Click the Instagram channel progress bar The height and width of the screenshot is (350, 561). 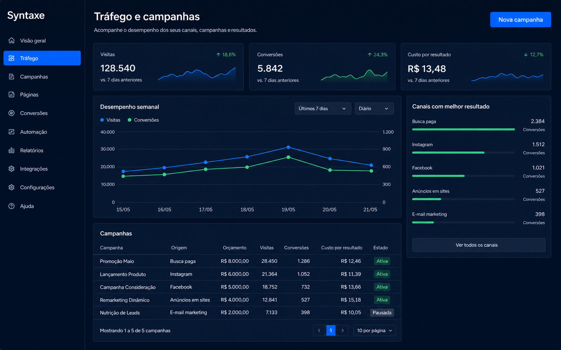pos(464,153)
